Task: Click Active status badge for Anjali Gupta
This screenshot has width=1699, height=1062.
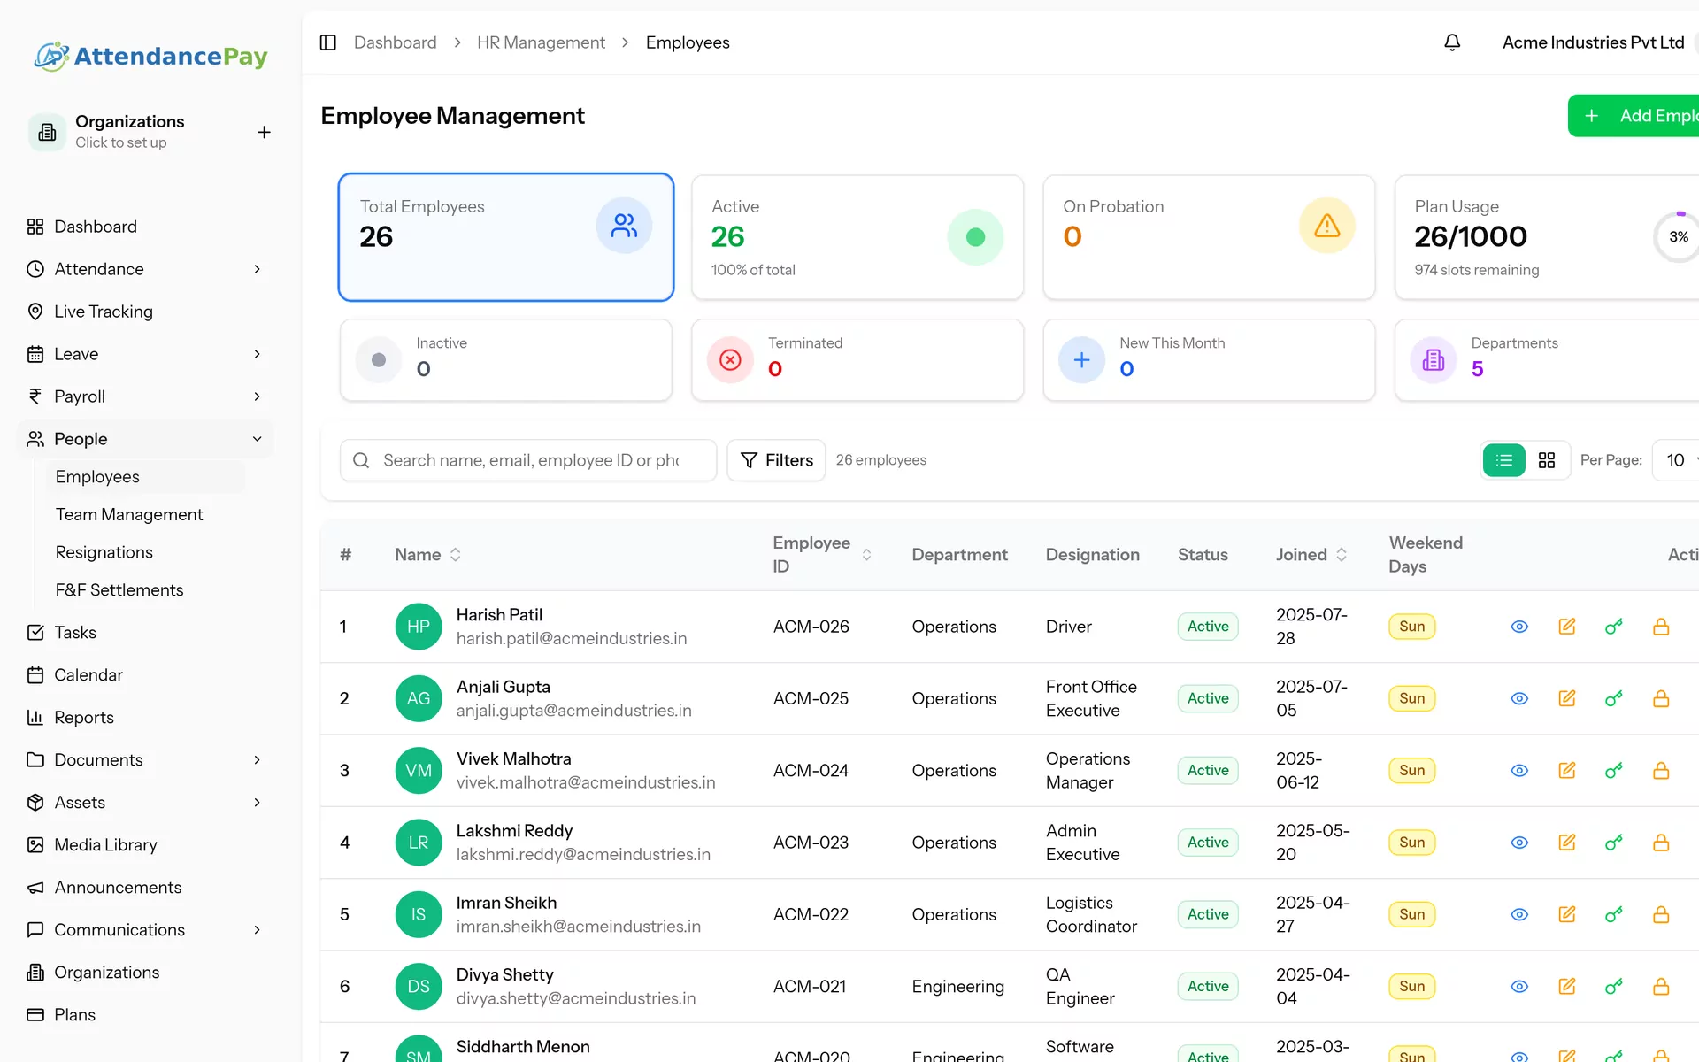Action: coord(1208,698)
